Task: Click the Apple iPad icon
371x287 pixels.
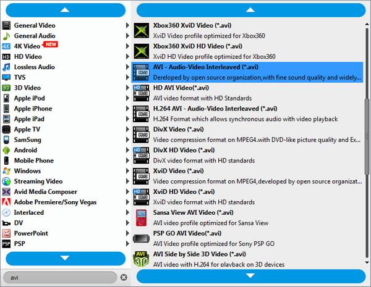Action: coord(6,119)
